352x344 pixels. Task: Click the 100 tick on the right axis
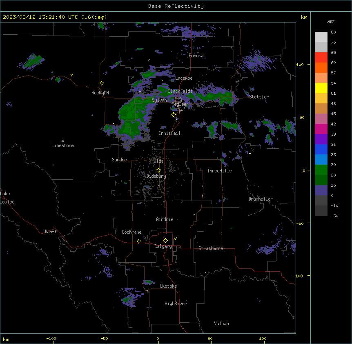click(300, 65)
